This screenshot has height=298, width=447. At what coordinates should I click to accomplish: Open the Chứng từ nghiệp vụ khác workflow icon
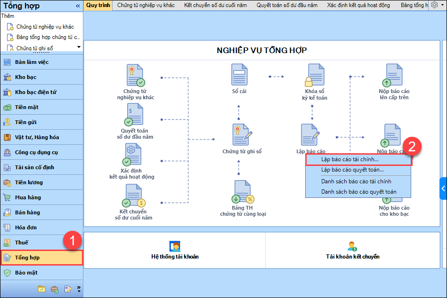click(135, 76)
